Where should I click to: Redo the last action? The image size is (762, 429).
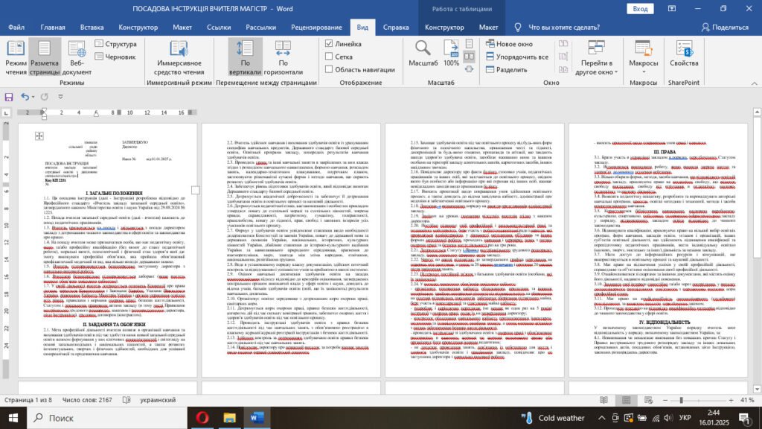pos(44,97)
